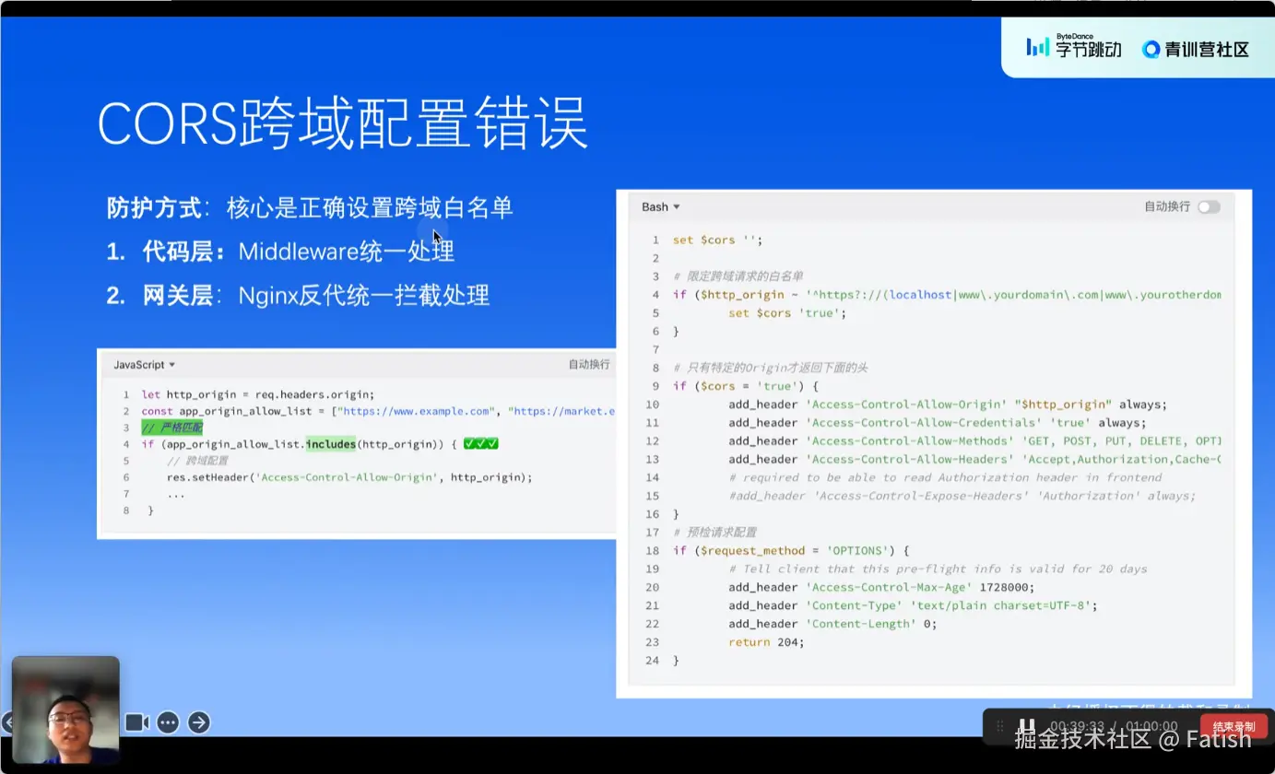Toggle 自动换行 switch in Bash code block
The width and height of the screenshot is (1275, 774).
coord(1209,207)
